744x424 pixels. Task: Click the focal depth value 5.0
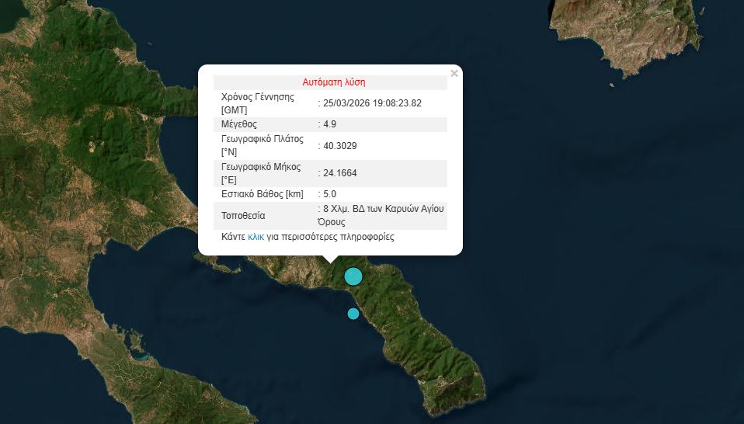pos(330,194)
